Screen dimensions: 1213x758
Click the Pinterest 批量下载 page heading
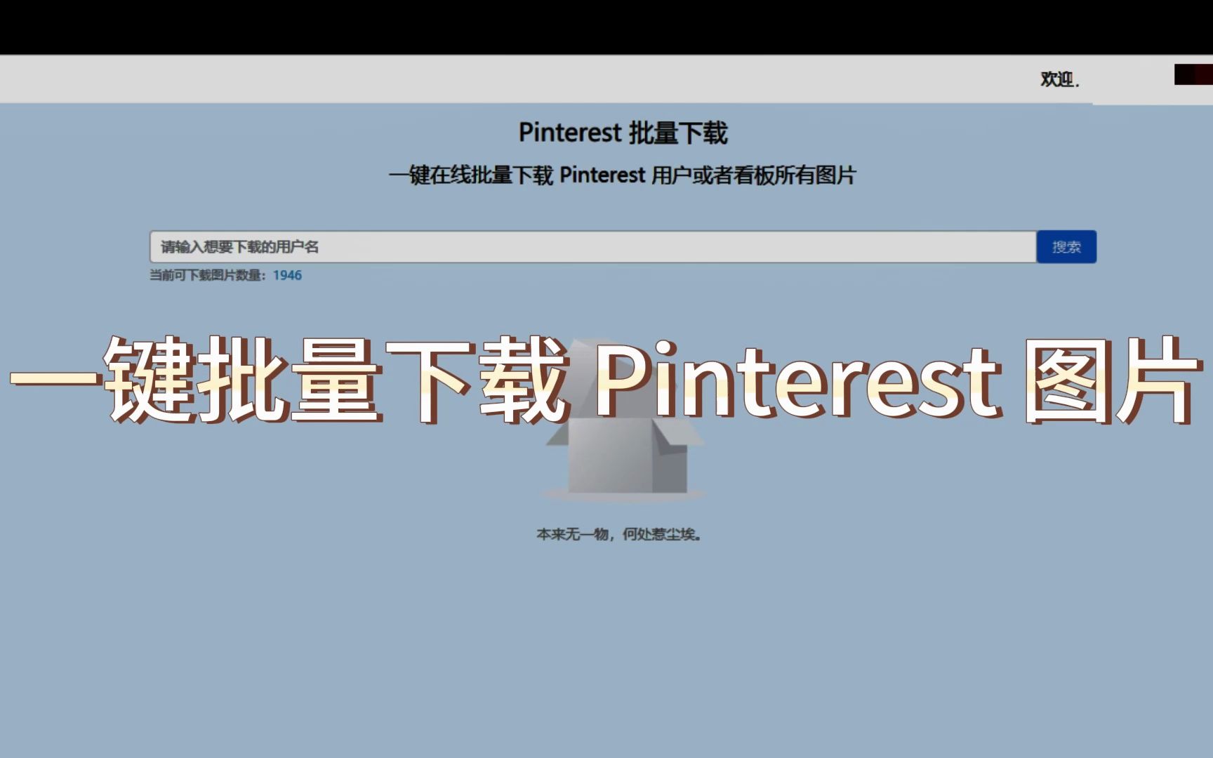(623, 133)
